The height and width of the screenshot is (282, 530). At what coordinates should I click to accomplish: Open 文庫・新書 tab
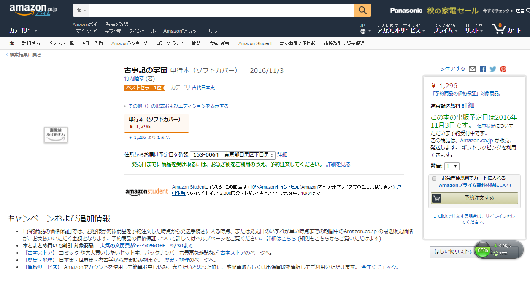(219, 43)
